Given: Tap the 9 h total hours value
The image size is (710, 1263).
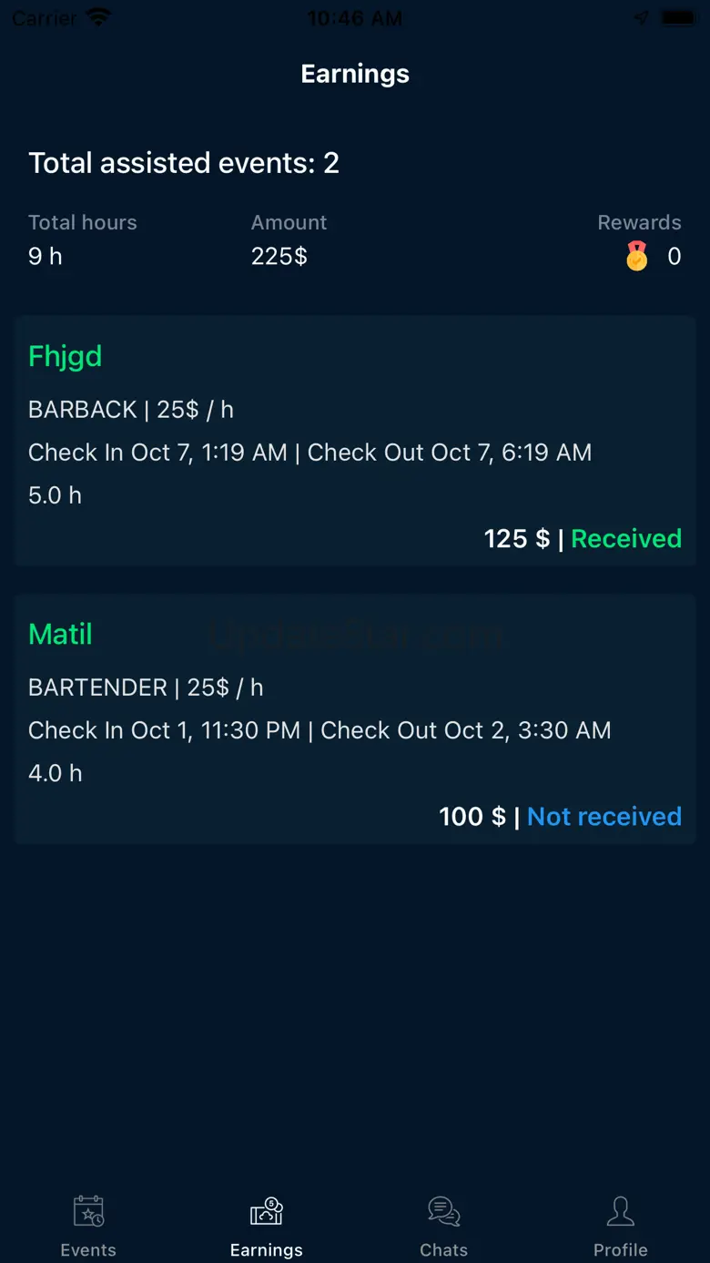Looking at the screenshot, I should click(46, 257).
